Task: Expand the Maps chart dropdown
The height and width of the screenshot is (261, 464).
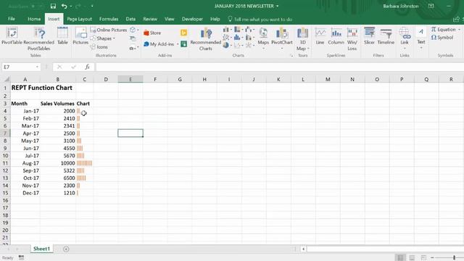Action: [x=263, y=49]
